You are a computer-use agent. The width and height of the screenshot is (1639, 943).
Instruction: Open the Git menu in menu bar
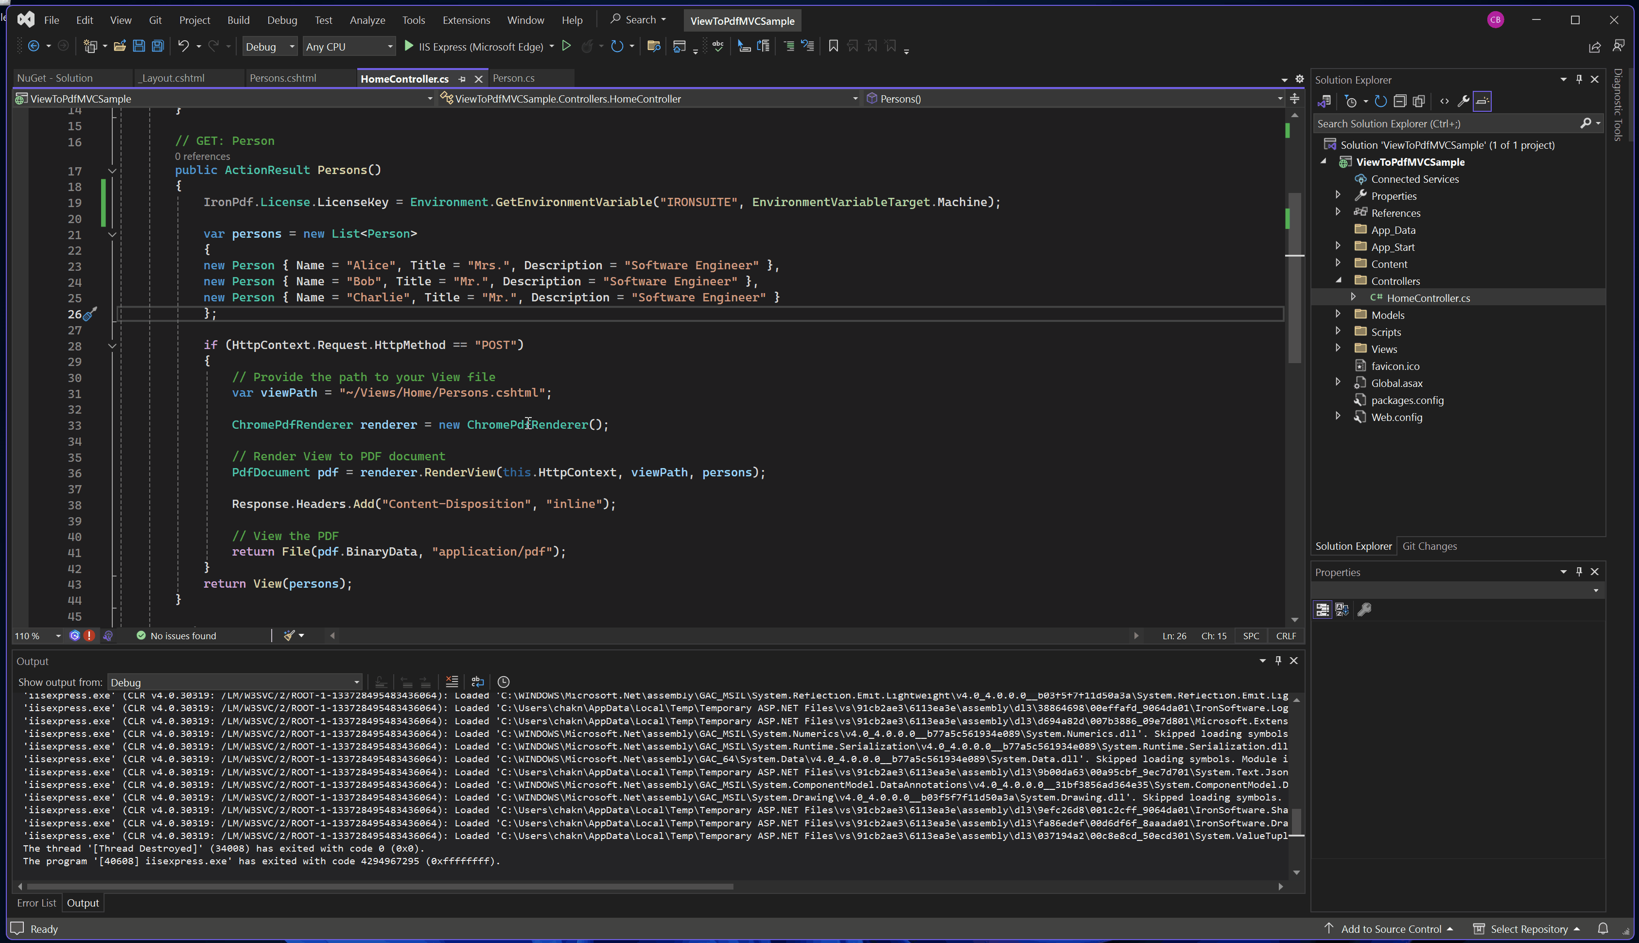pyautogui.click(x=156, y=19)
